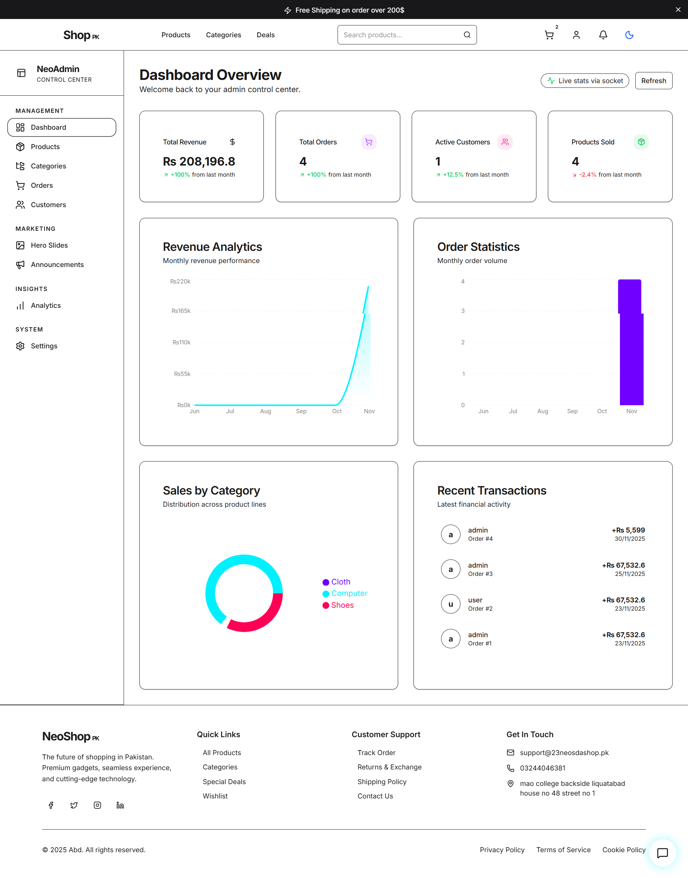
Task: Visit Instagram from the footer icons
Action: tap(97, 805)
